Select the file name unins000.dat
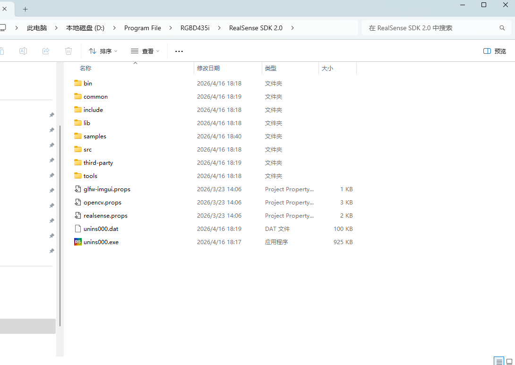 point(101,229)
